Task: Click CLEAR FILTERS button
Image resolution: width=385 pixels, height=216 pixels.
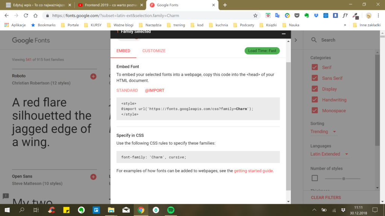Action: coord(326,197)
